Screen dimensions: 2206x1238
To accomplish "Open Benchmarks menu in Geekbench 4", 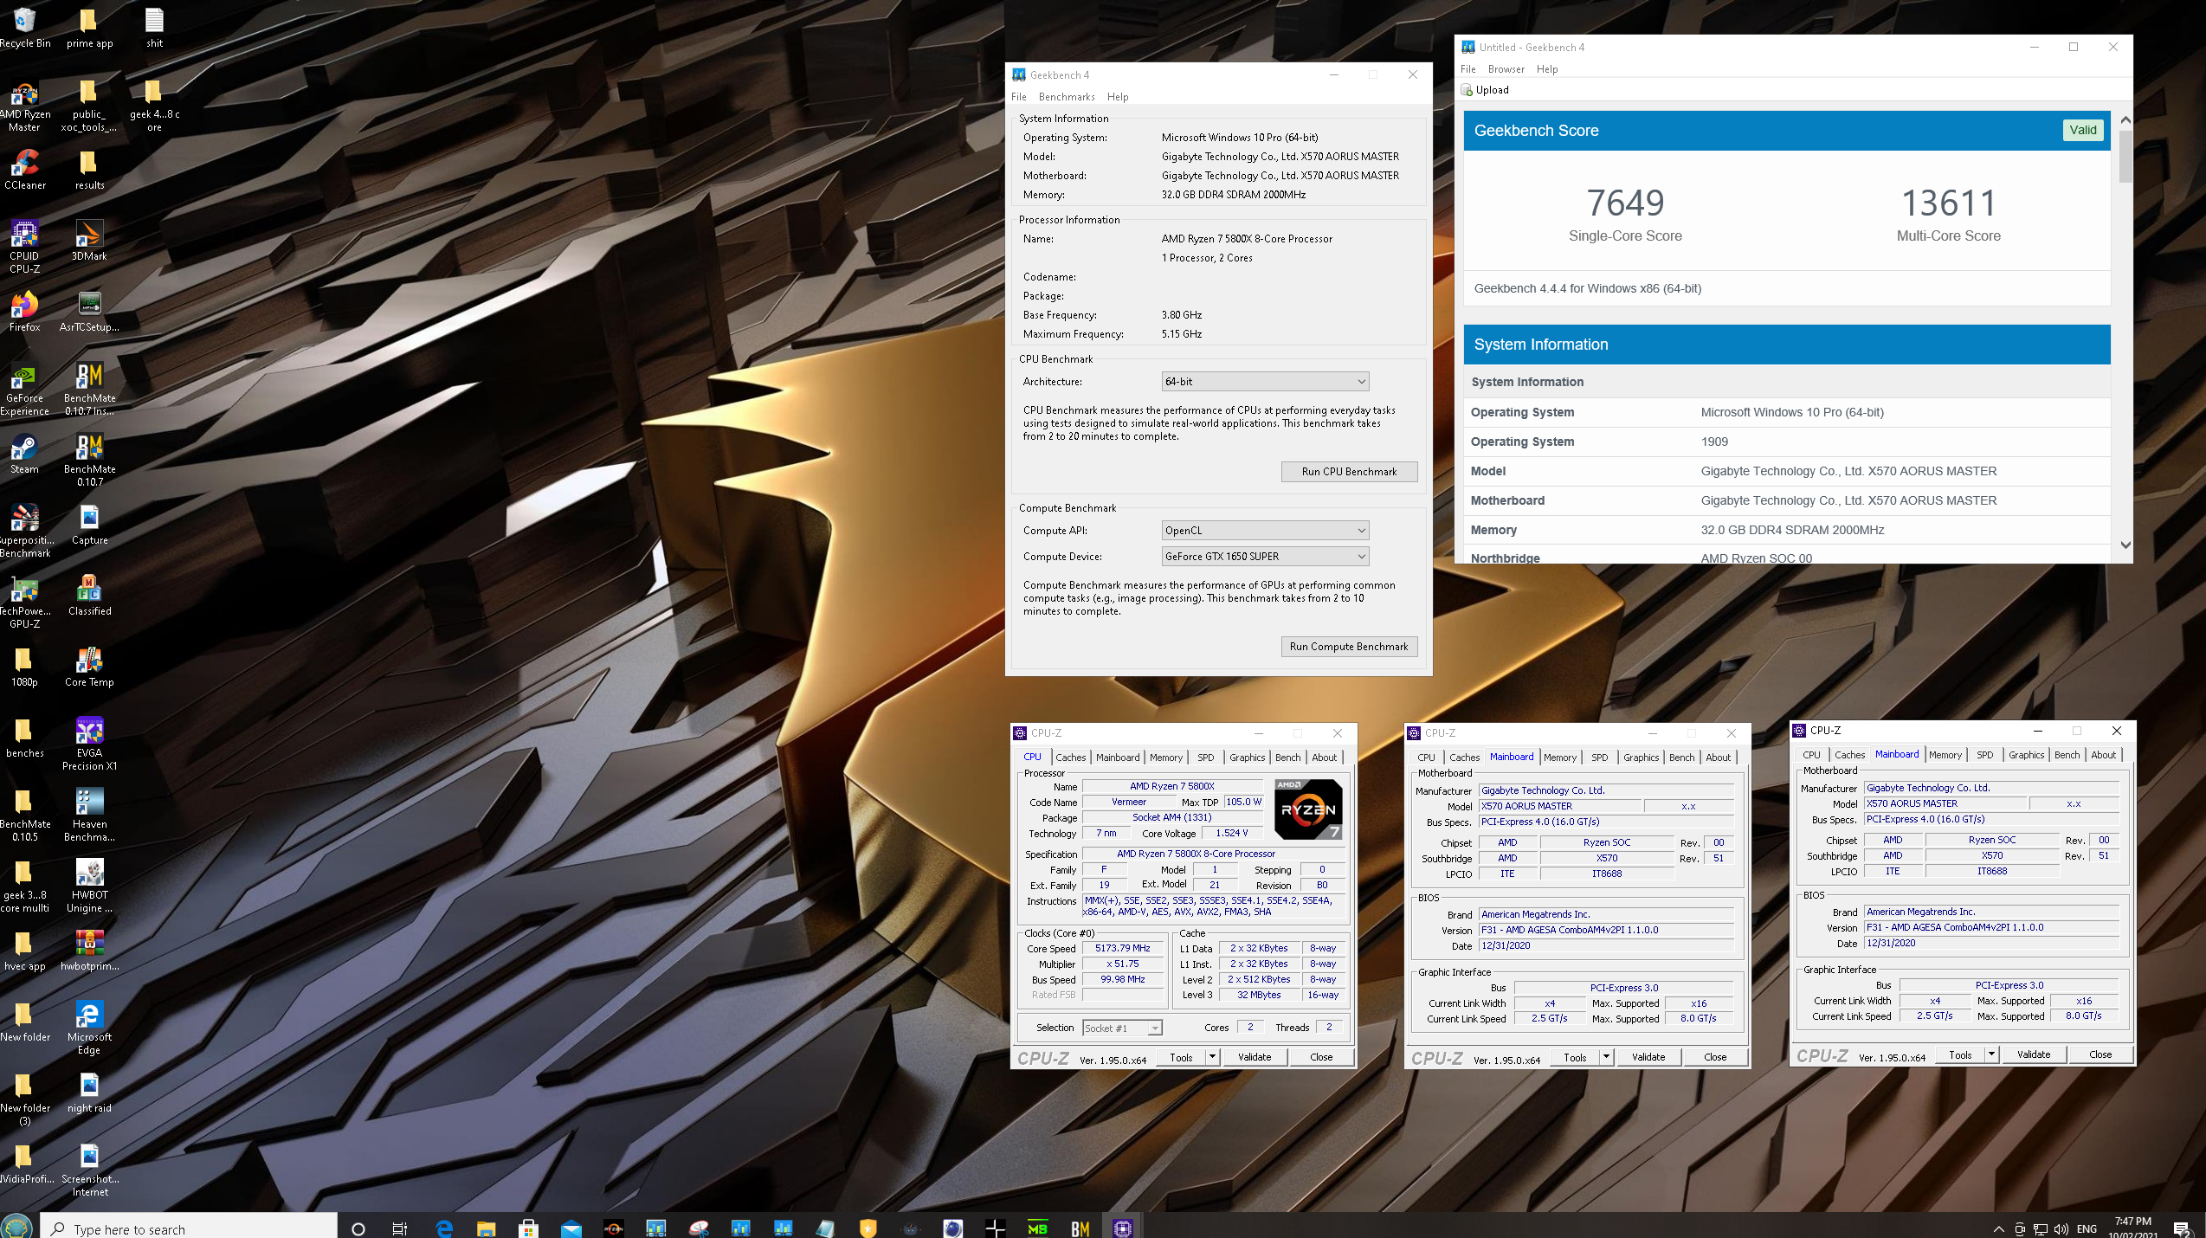I will [x=1067, y=97].
